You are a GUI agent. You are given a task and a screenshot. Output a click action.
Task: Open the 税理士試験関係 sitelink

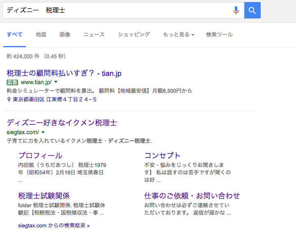click(x=44, y=196)
